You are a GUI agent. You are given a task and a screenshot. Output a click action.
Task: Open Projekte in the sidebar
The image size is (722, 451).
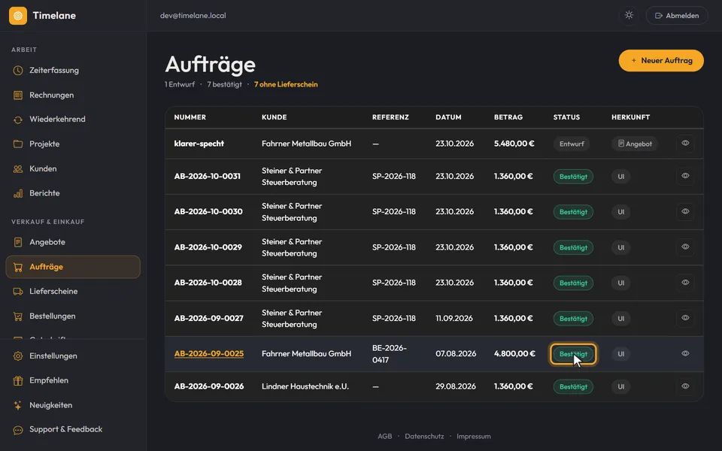(x=73, y=144)
